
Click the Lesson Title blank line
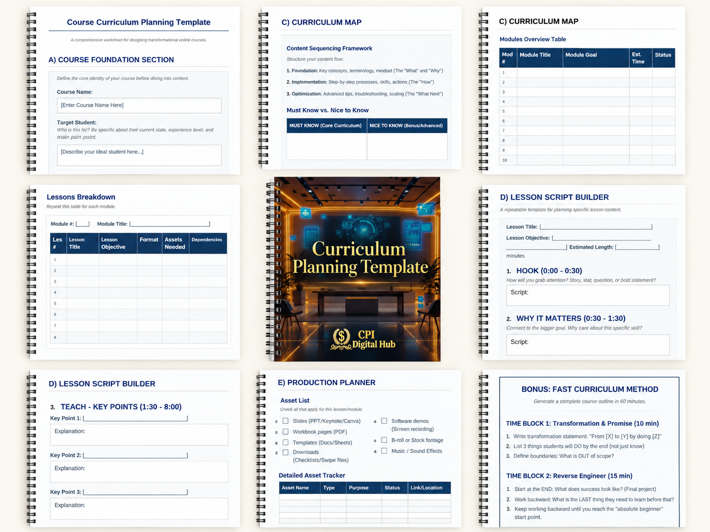596,227
